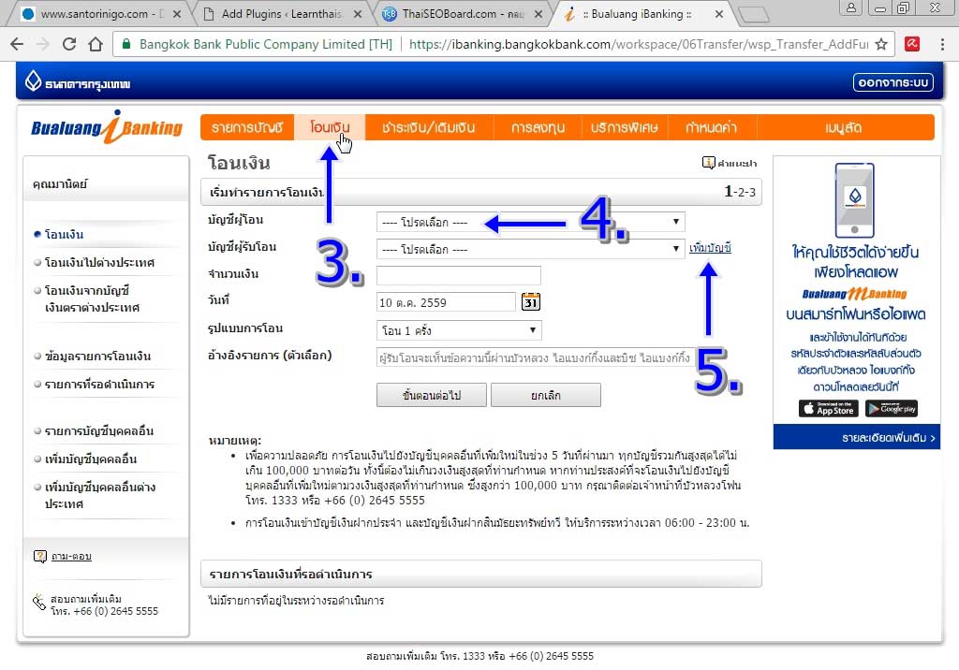Click the mobile banking phone promo image

point(854,200)
